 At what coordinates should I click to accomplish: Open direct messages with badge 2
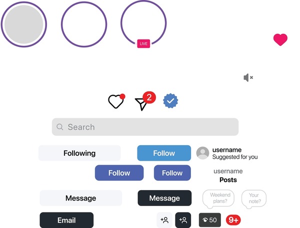[145, 101]
